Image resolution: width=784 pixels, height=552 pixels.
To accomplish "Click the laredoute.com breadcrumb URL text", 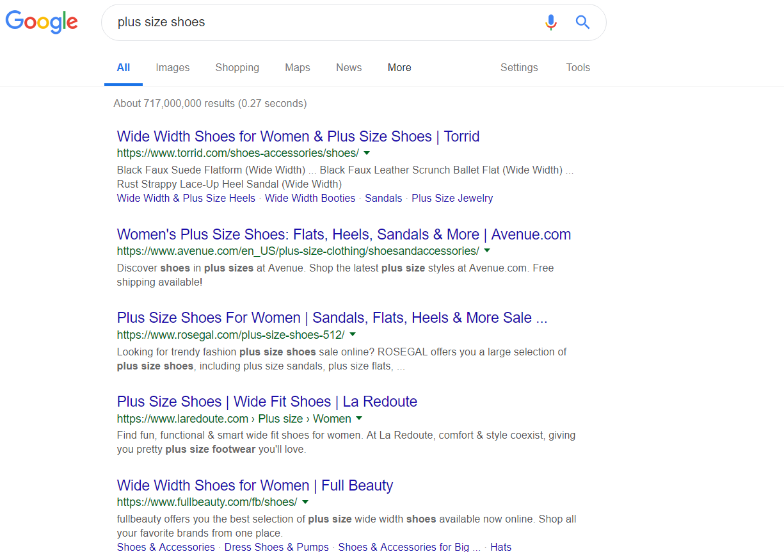I will pyautogui.click(x=234, y=419).
